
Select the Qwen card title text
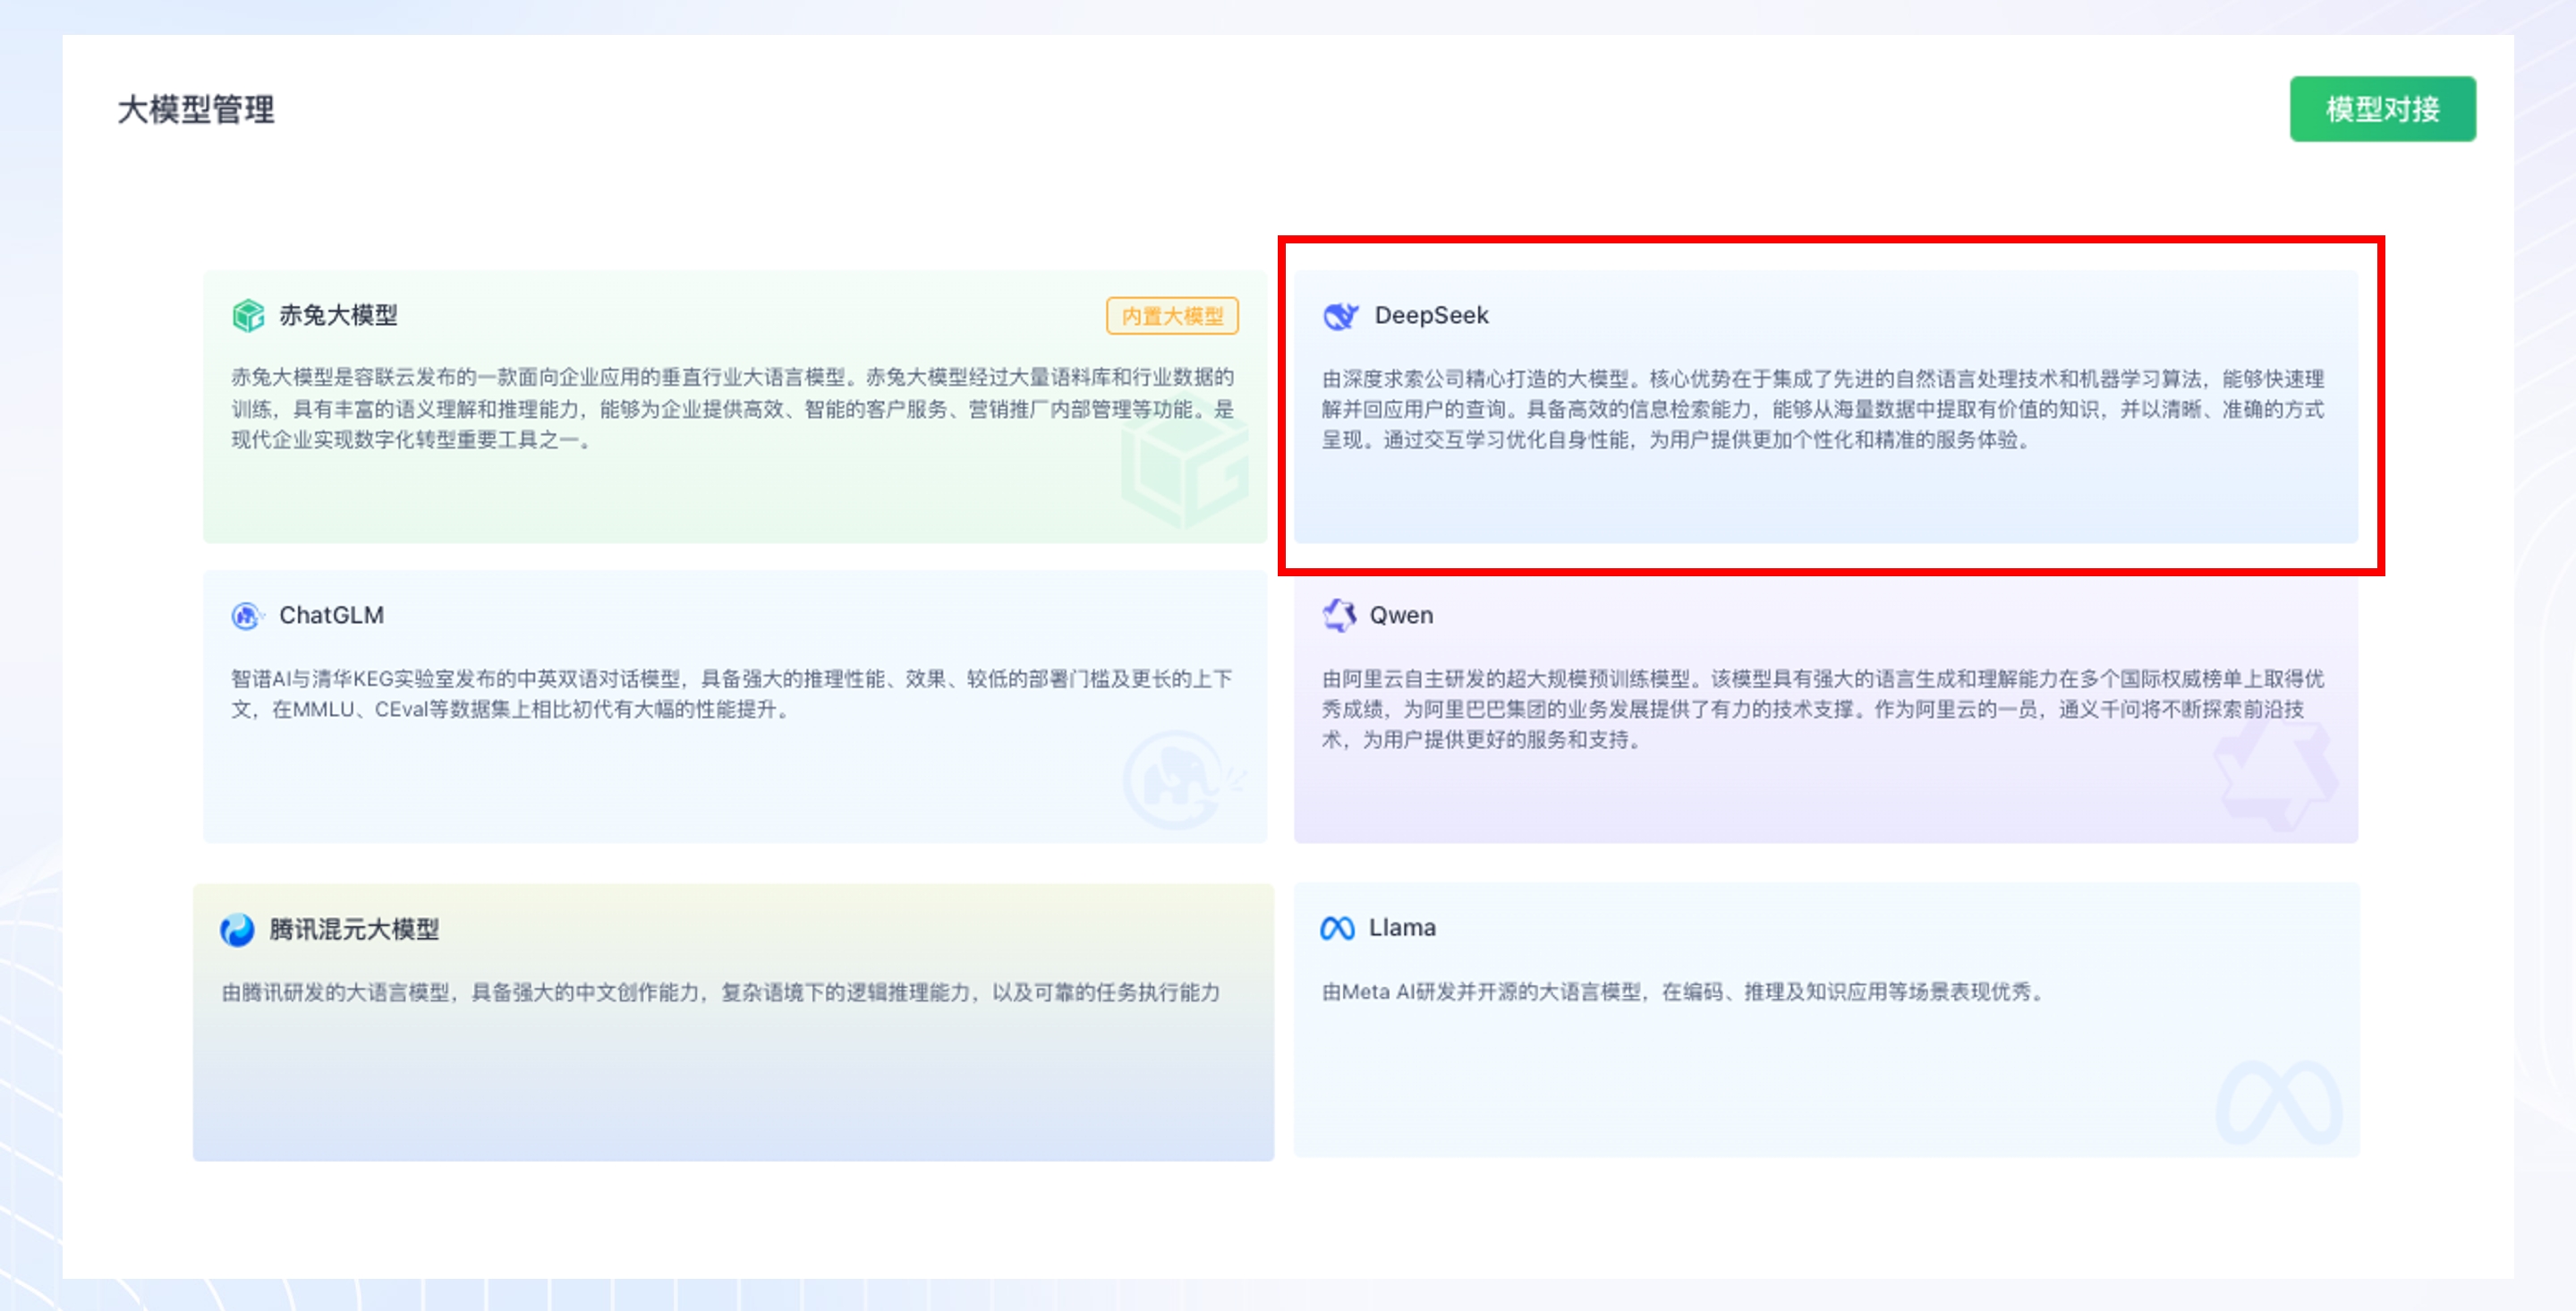(x=1400, y=615)
